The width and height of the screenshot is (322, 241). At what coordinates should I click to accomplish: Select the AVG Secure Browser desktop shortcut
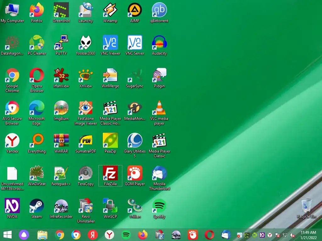click(x=12, y=113)
